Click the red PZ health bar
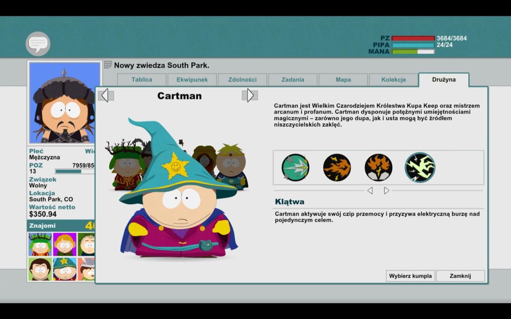Image resolution: width=511 pixels, height=319 pixels. tap(413, 38)
